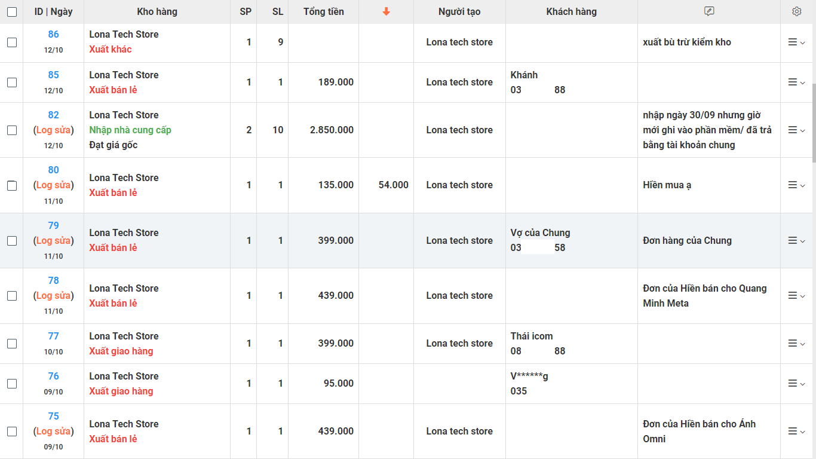Expand actions dropdown arrow for order 76
The width and height of the screenshot is (816, 459).
803,384
